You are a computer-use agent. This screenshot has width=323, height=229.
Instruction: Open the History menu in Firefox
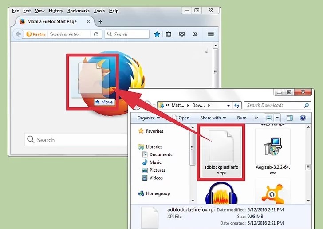point(56,11)
